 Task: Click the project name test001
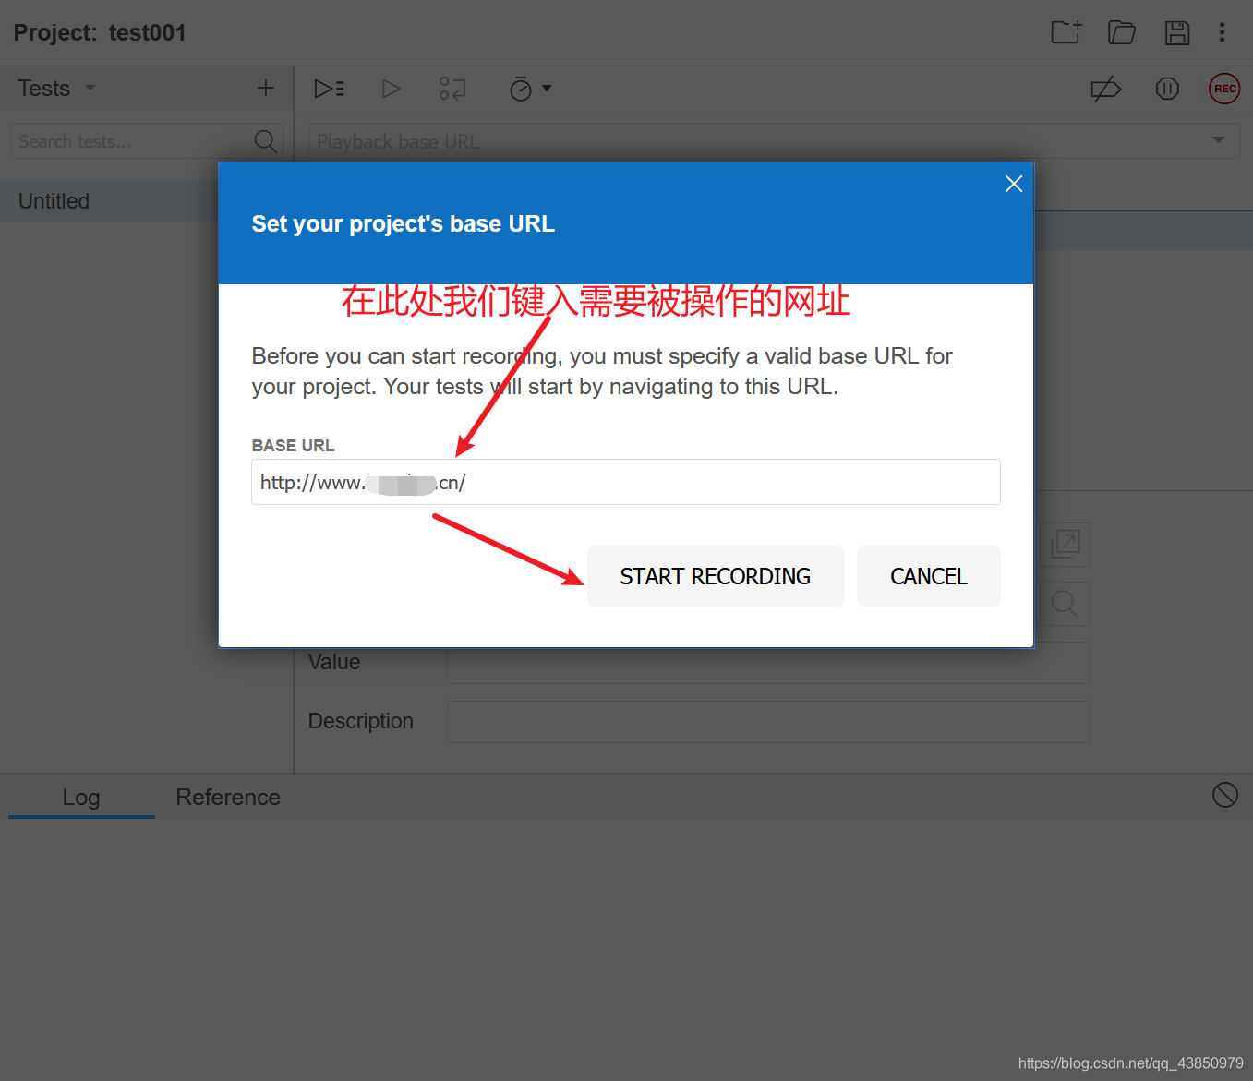[x=148, y=32]
